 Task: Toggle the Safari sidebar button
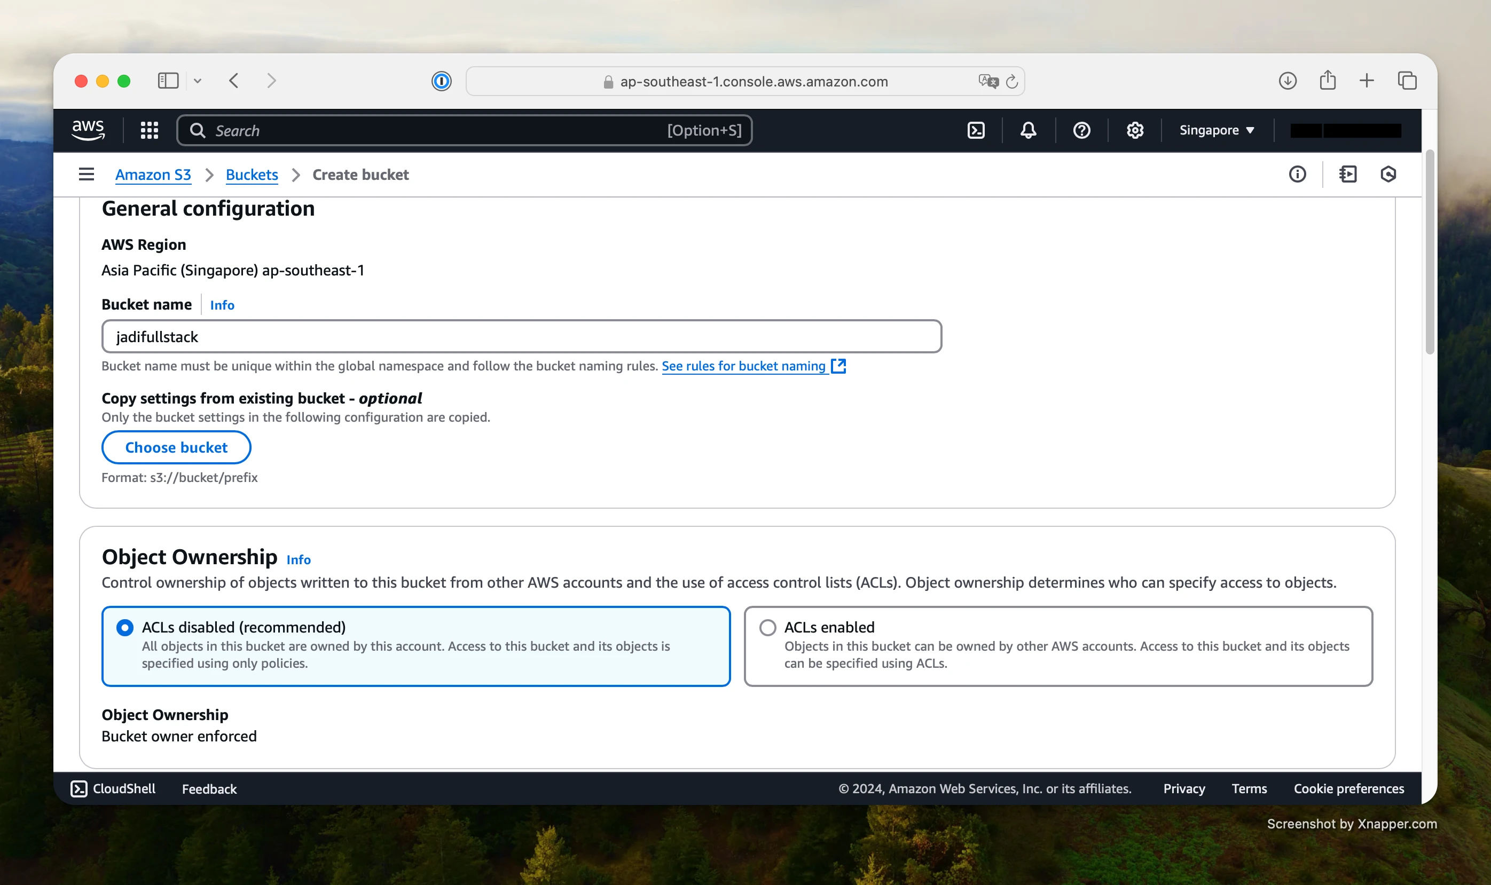click(x=168, y=81)
